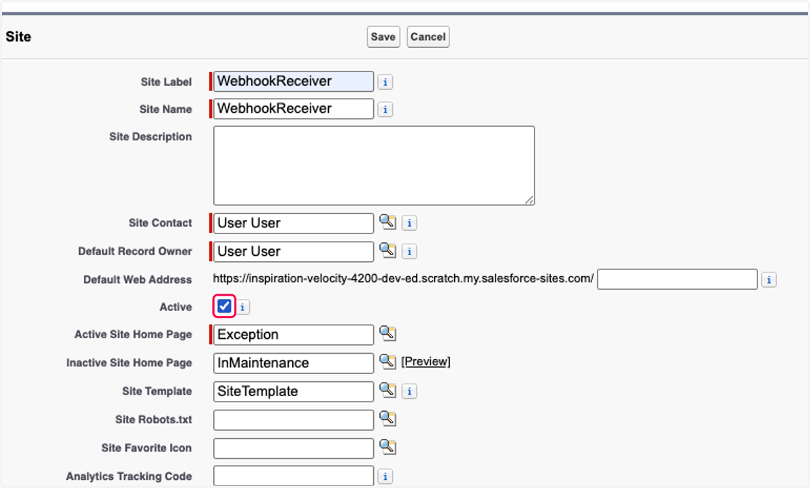810x488 pixels.
Task: Click the Default Web Address suffix field
Action: [x=677, y=279]
